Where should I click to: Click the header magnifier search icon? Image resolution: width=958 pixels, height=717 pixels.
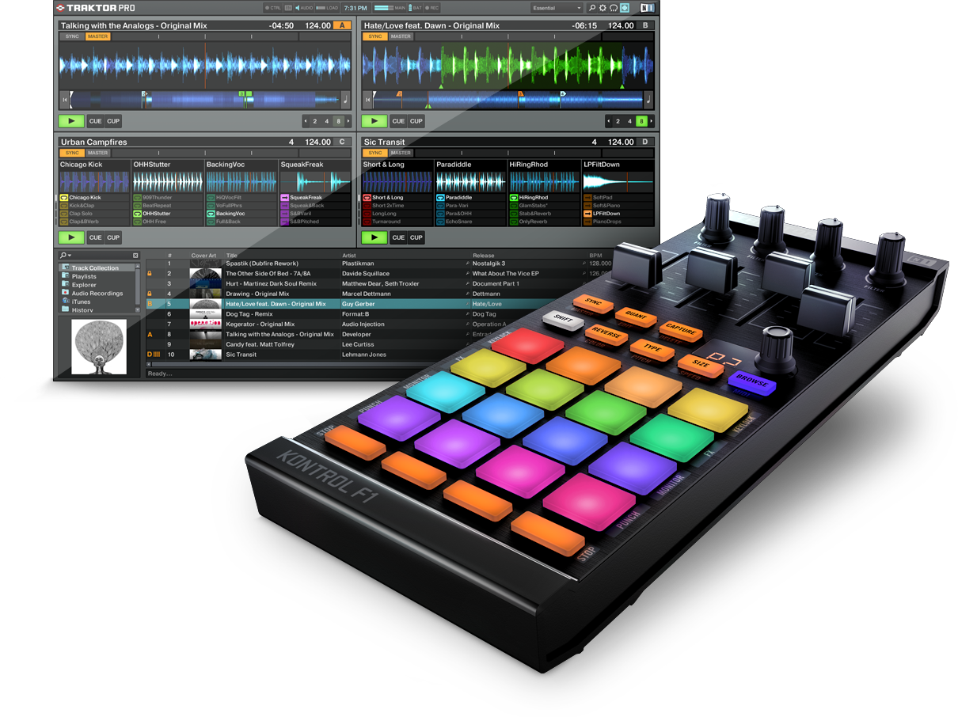[592, 8]
